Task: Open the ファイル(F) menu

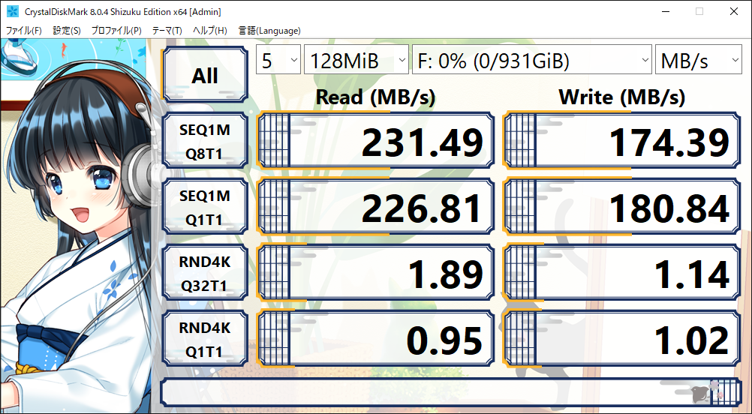Action: pos(23,31)
